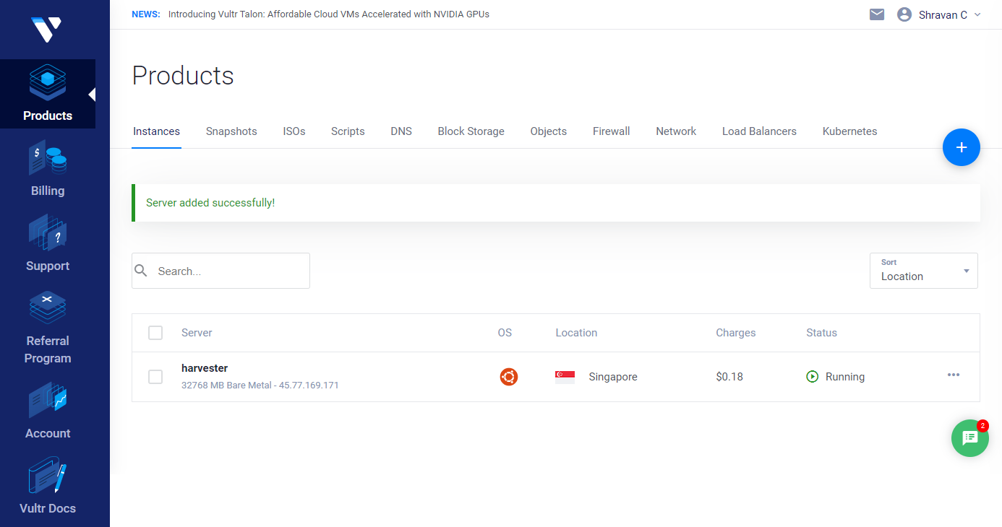Click the Location column header

click(x=576, y=333)
